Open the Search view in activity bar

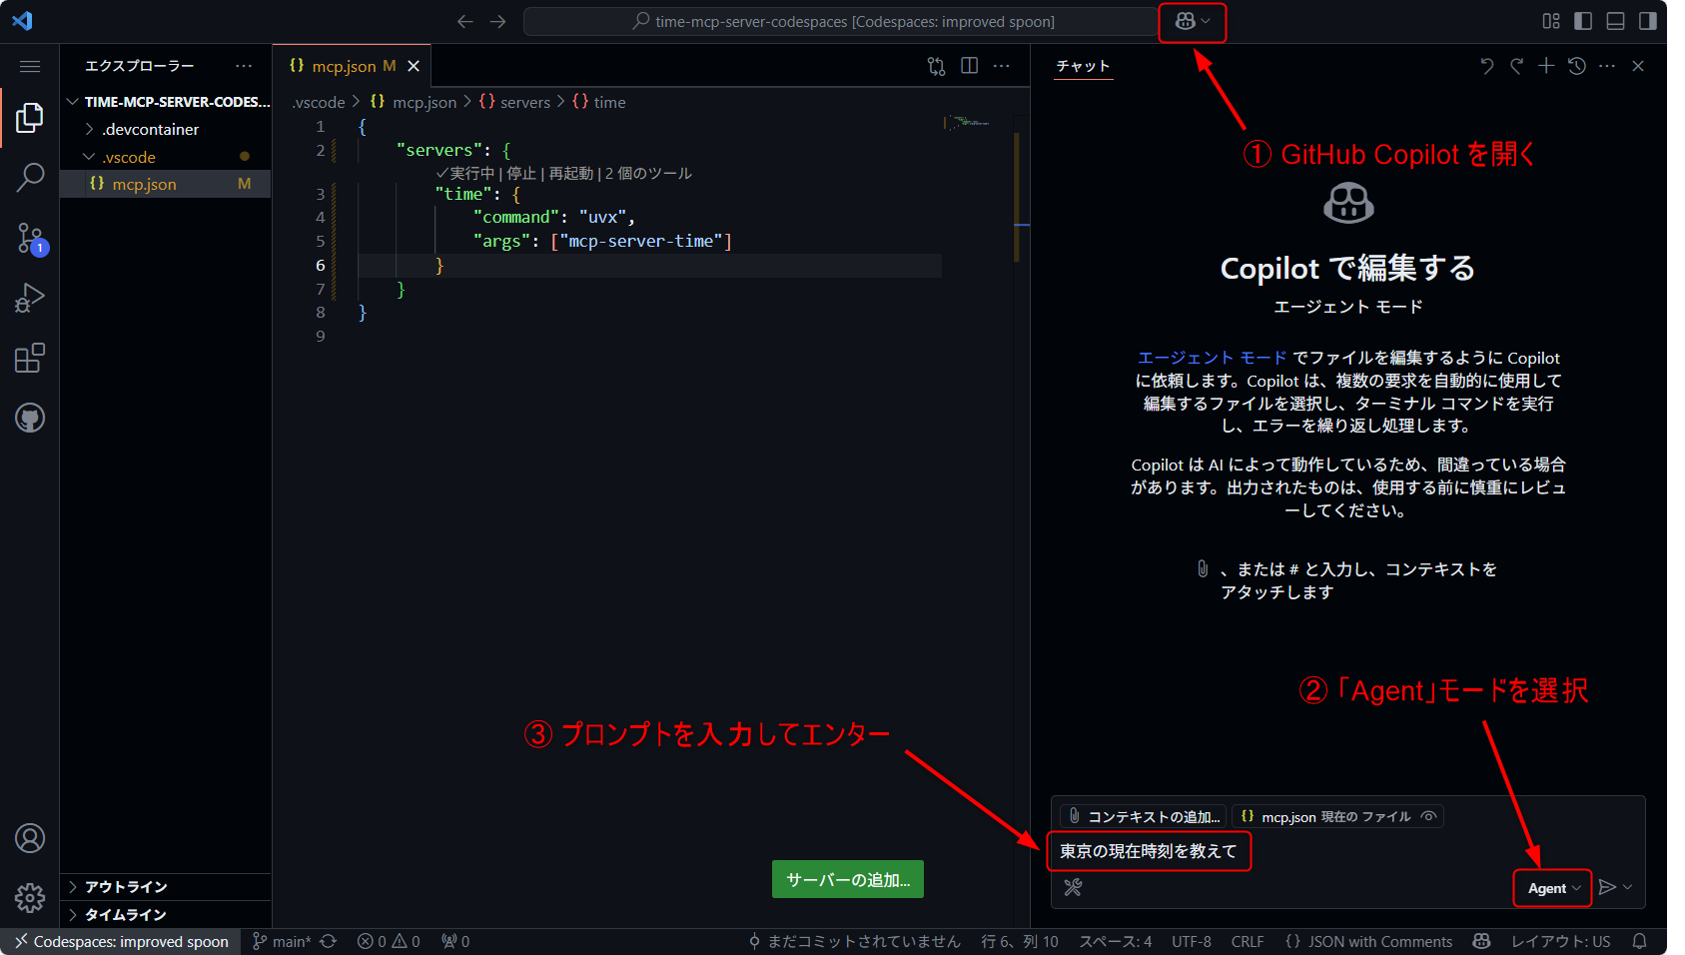(30, 178)
